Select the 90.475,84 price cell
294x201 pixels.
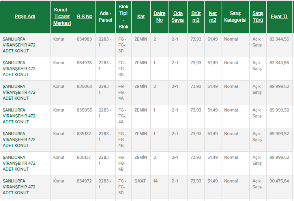(279, 181)
